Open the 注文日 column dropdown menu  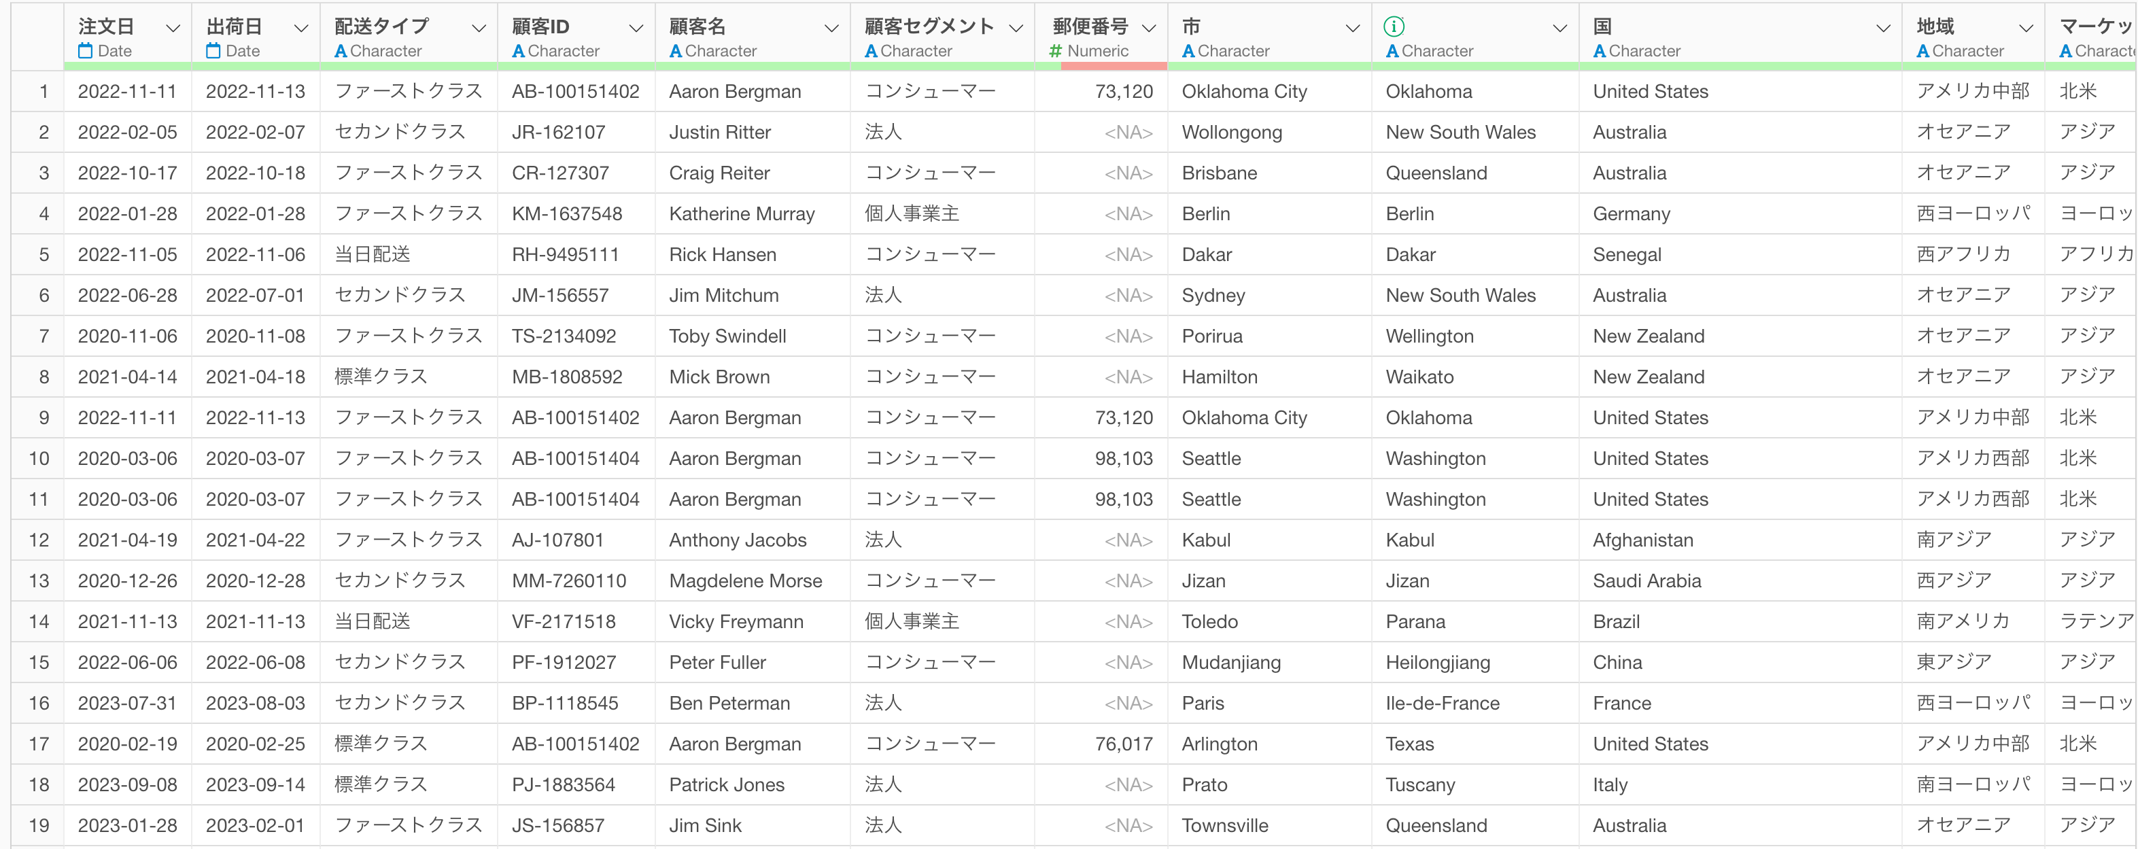(x=173, y=29)
